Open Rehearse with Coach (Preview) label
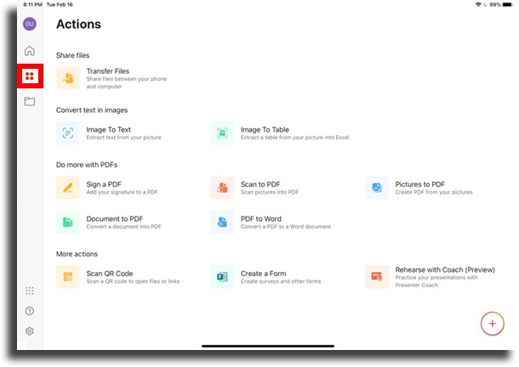The image size is (519, 367). 445,270
